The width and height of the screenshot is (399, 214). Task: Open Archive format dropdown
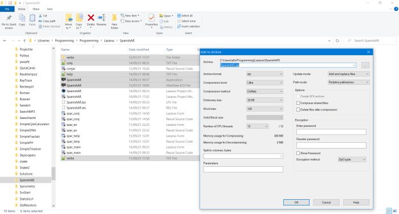[x=264, y=74]
